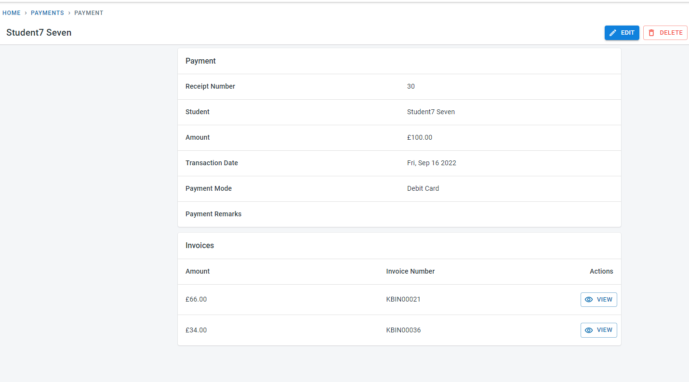Click the £100.00 payment amount value
The height and width of the screenshot is (382, 689).
420,138
